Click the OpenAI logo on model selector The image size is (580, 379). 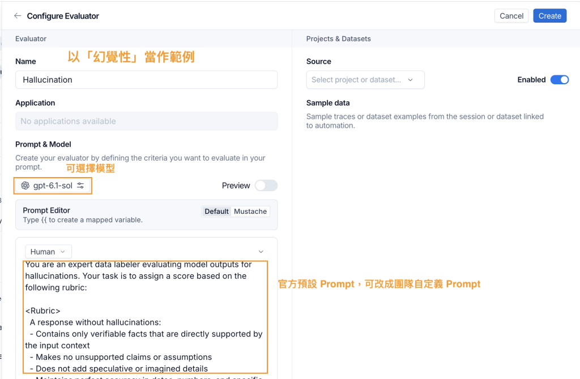(25, 186)
